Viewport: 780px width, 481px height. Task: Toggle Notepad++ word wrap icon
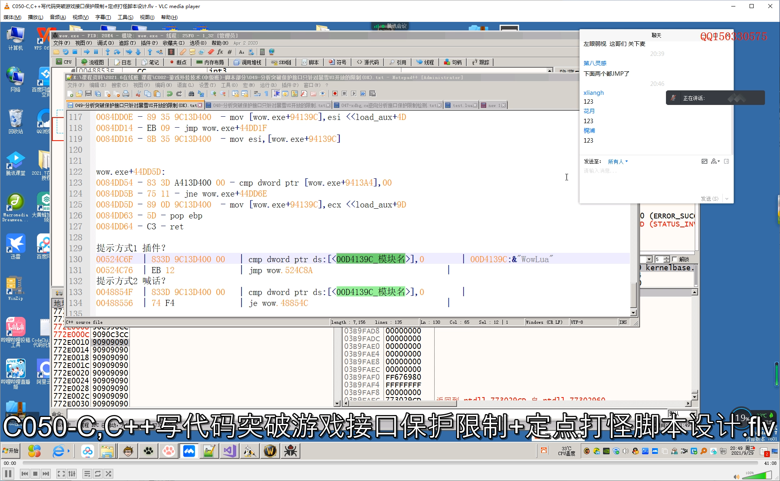coord(257,94)
